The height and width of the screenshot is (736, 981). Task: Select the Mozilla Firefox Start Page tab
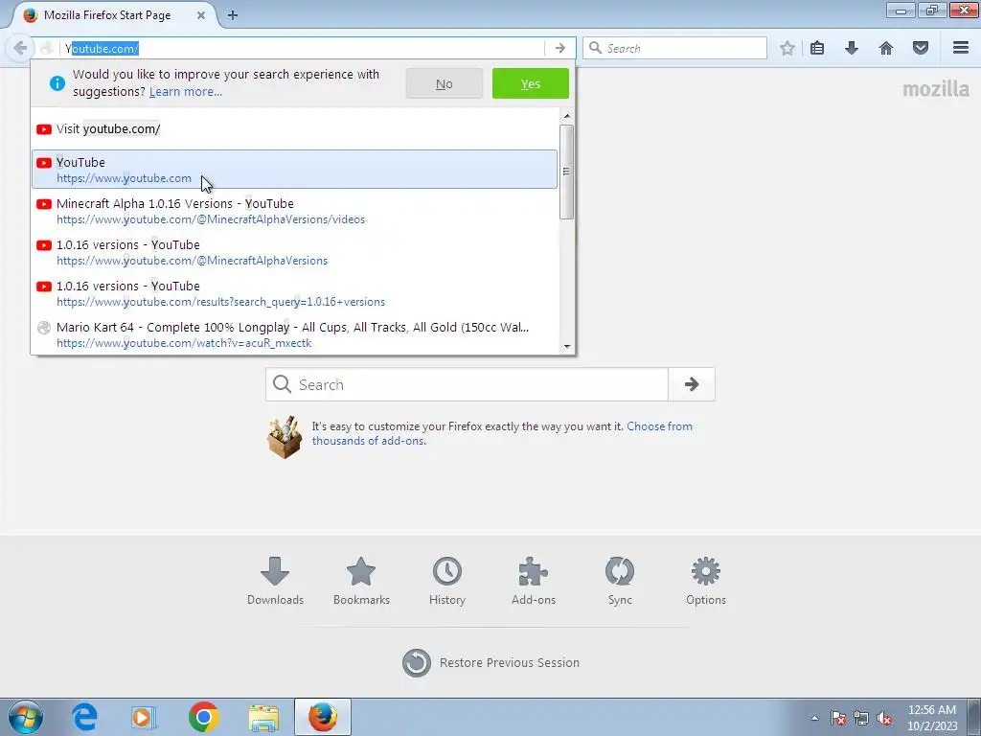113,15
